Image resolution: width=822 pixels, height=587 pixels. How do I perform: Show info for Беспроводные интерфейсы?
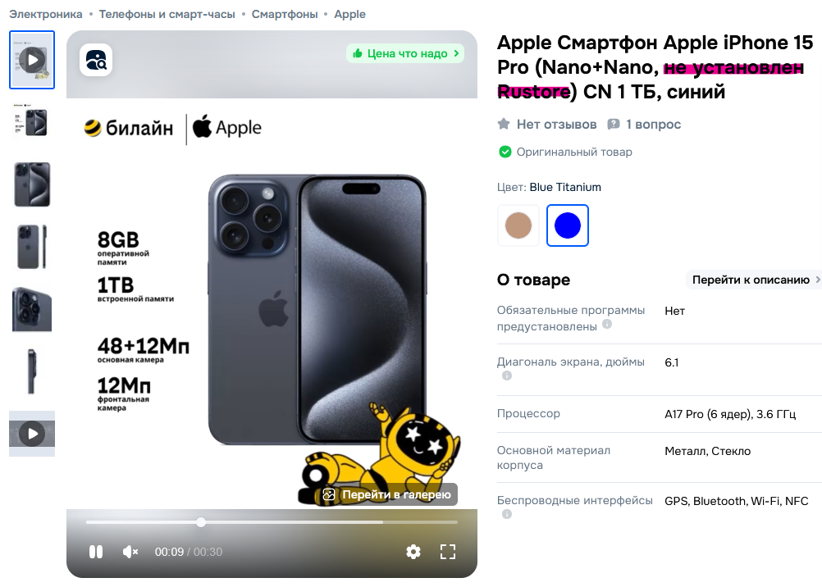[507, 514]
